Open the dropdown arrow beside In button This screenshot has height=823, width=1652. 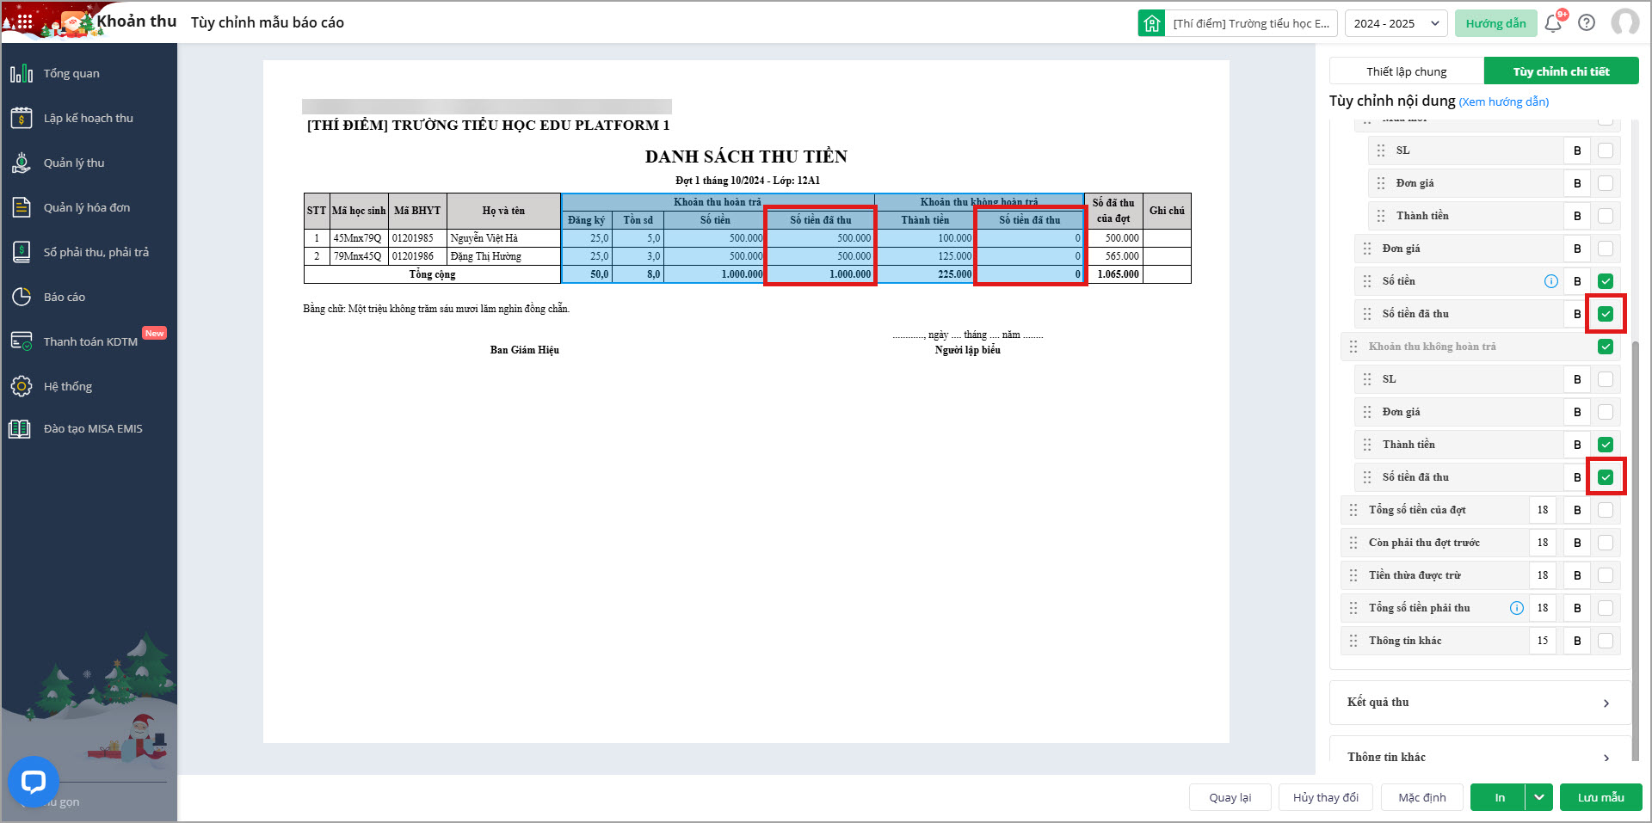[1539, 797]
